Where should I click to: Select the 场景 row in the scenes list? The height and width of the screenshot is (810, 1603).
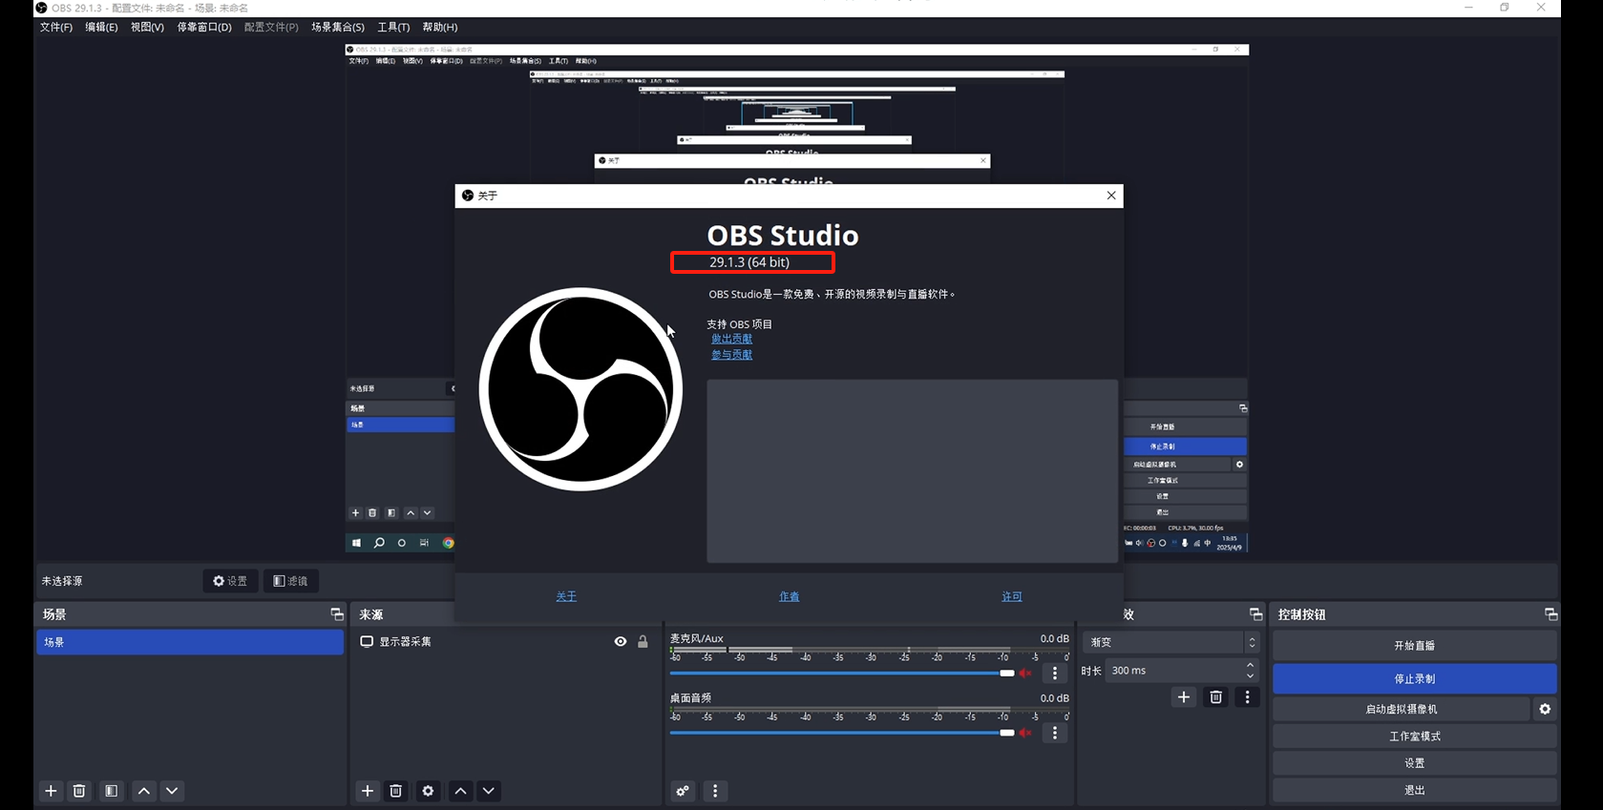pos(190,642)
